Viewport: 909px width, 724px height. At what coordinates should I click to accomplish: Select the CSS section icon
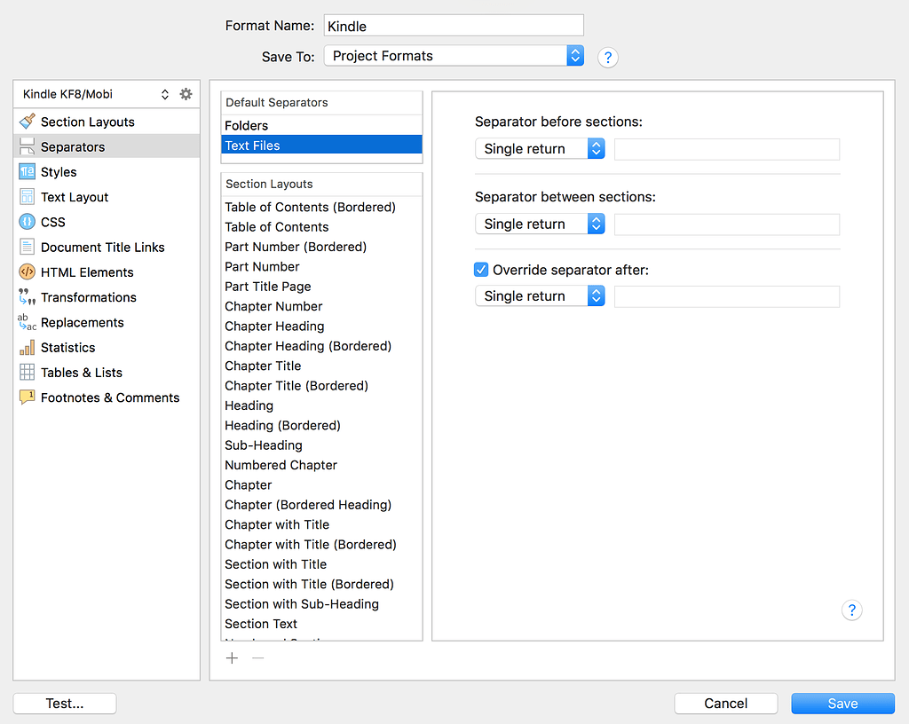[x=54, y=222]
